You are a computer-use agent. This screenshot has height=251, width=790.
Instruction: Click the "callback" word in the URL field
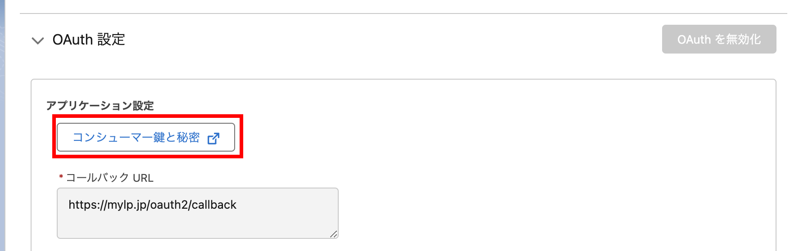(x=214, y=205)
